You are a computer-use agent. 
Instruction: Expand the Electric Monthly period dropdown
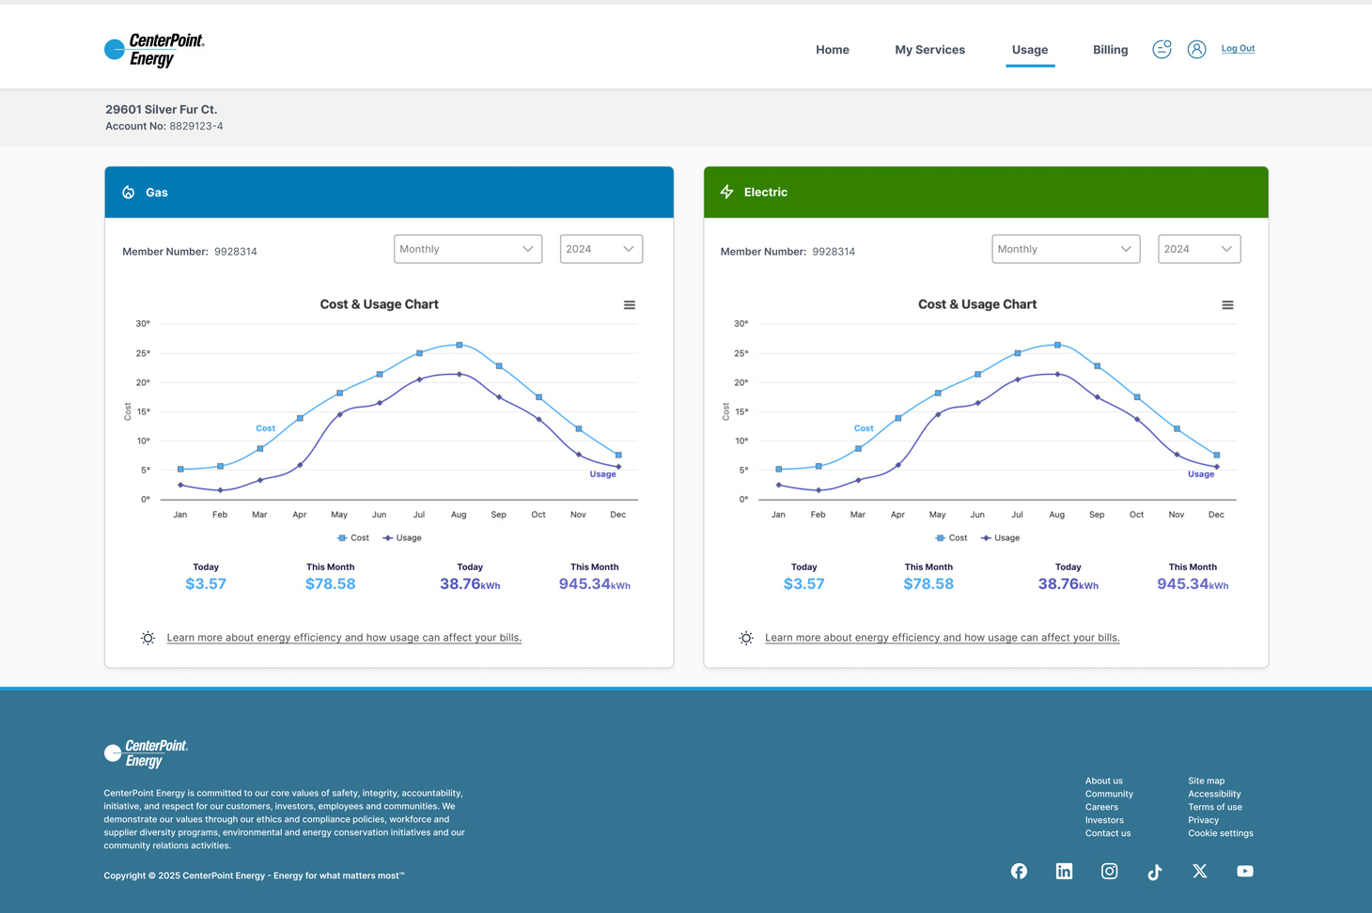pyautogui.click(x=1065, y=249)
